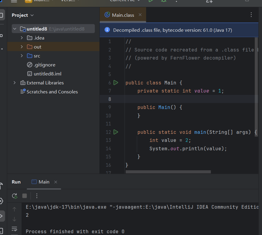262x235 pixels.
Task: Rerun Main using the rerun icon
Action: tap(15, 196)
